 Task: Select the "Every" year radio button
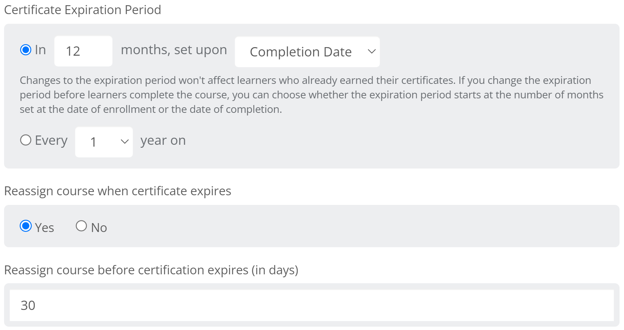coord(26,140)
